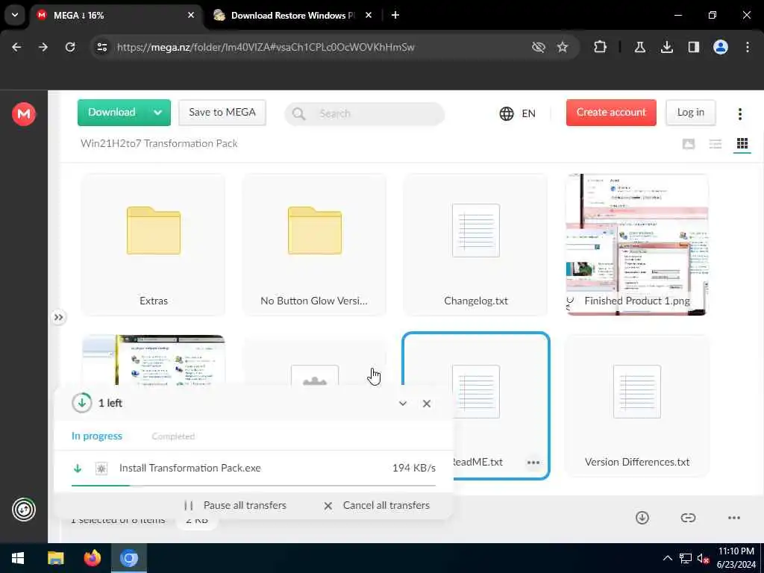
Task: Toggle the browser side panel
Action: click(693, 47)
